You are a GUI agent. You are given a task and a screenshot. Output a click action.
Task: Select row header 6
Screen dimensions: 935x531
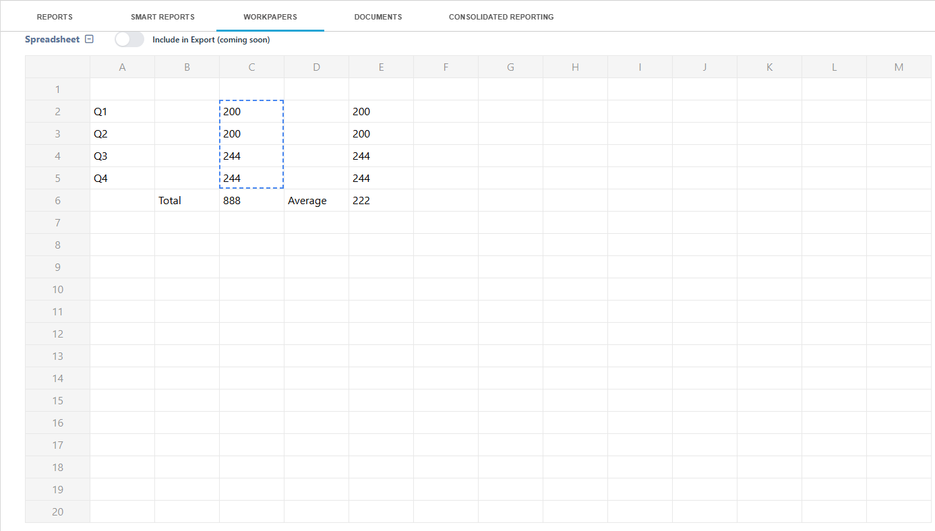pos(57,200)
